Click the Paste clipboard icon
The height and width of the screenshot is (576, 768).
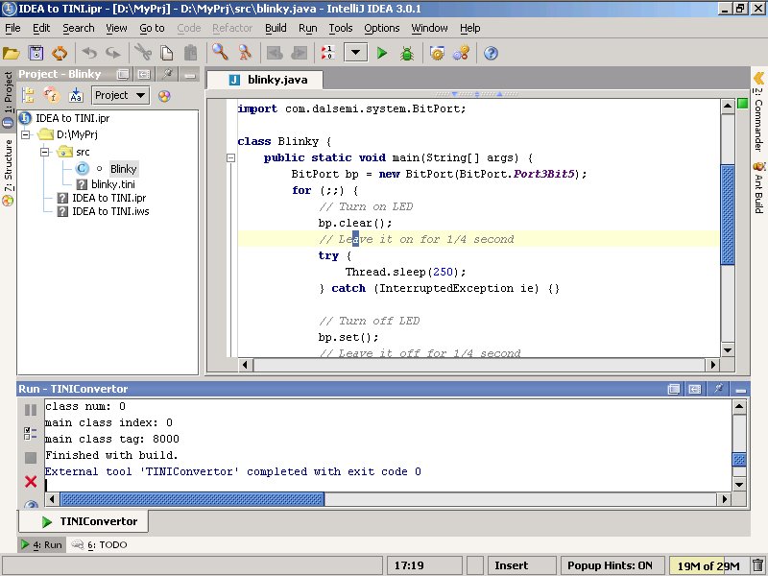click(190, 53)
